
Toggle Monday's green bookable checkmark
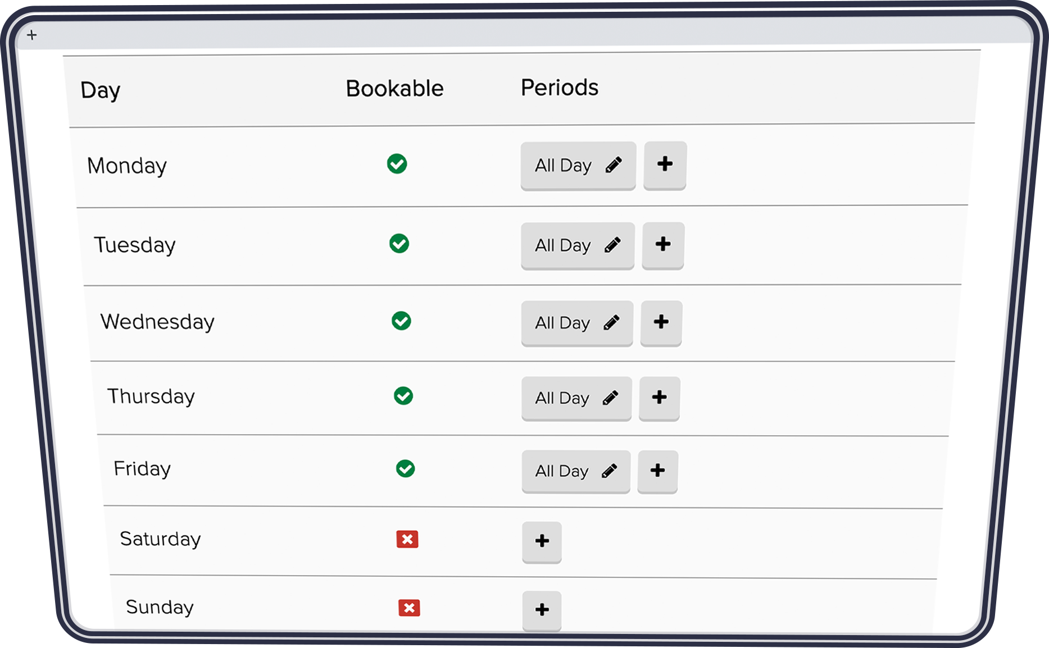397,164
